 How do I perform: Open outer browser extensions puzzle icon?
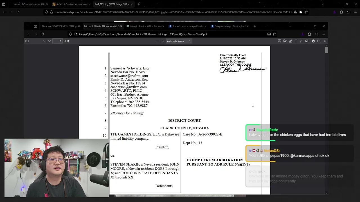(341, 12)
